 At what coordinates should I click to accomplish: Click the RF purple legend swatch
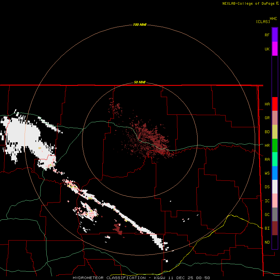[275, 35]
